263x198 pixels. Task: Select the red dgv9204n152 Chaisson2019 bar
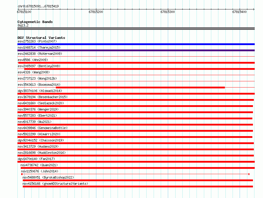(x=136, y=143)
